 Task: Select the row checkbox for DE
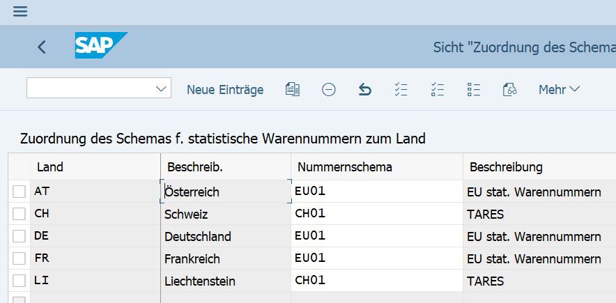[x=19, y=236]
